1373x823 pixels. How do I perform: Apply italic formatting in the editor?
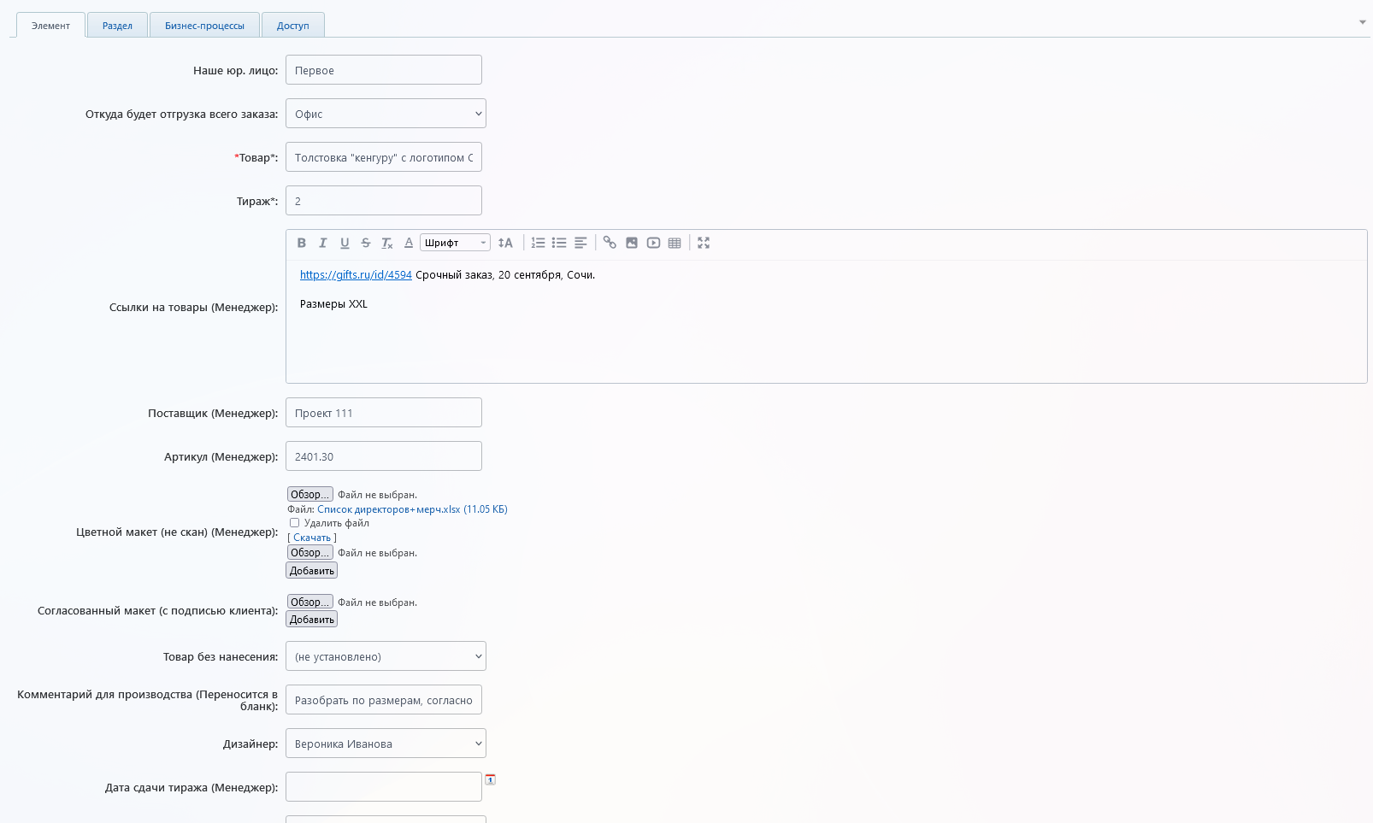pyautogui.click(x=323, y=243)
